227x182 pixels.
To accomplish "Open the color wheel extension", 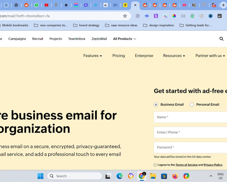I will (x=174, y=16).
